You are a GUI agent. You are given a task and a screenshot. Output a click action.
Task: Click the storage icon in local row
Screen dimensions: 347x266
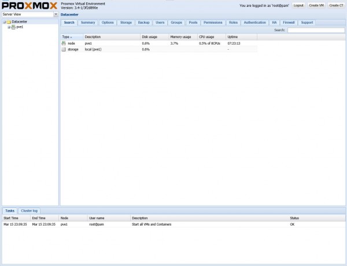pos(64,49)
